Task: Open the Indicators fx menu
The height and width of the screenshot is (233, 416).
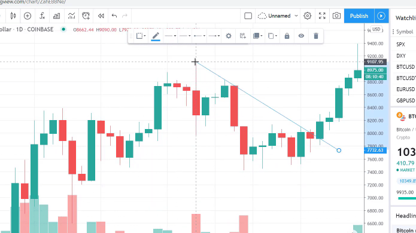Action: point(42,16)
